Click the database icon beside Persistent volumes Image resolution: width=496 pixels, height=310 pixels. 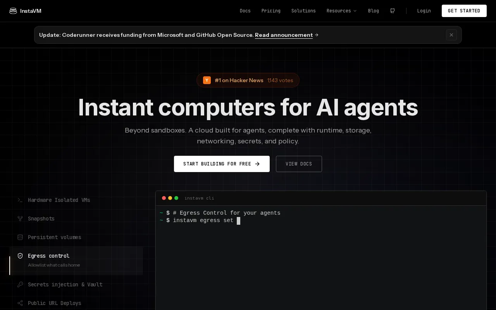click(20, 237)
